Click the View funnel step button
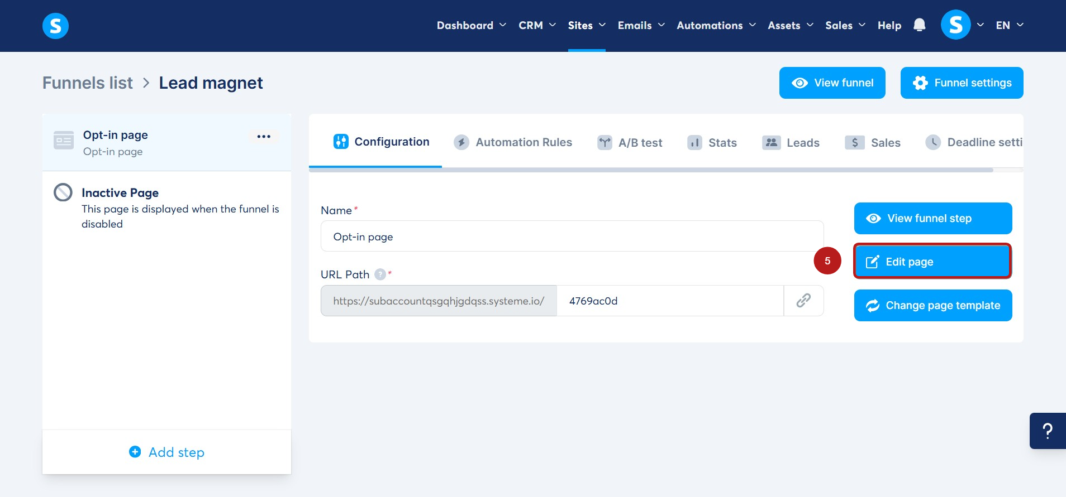Viewport: 1066px width, 497px height. point(933,218)
